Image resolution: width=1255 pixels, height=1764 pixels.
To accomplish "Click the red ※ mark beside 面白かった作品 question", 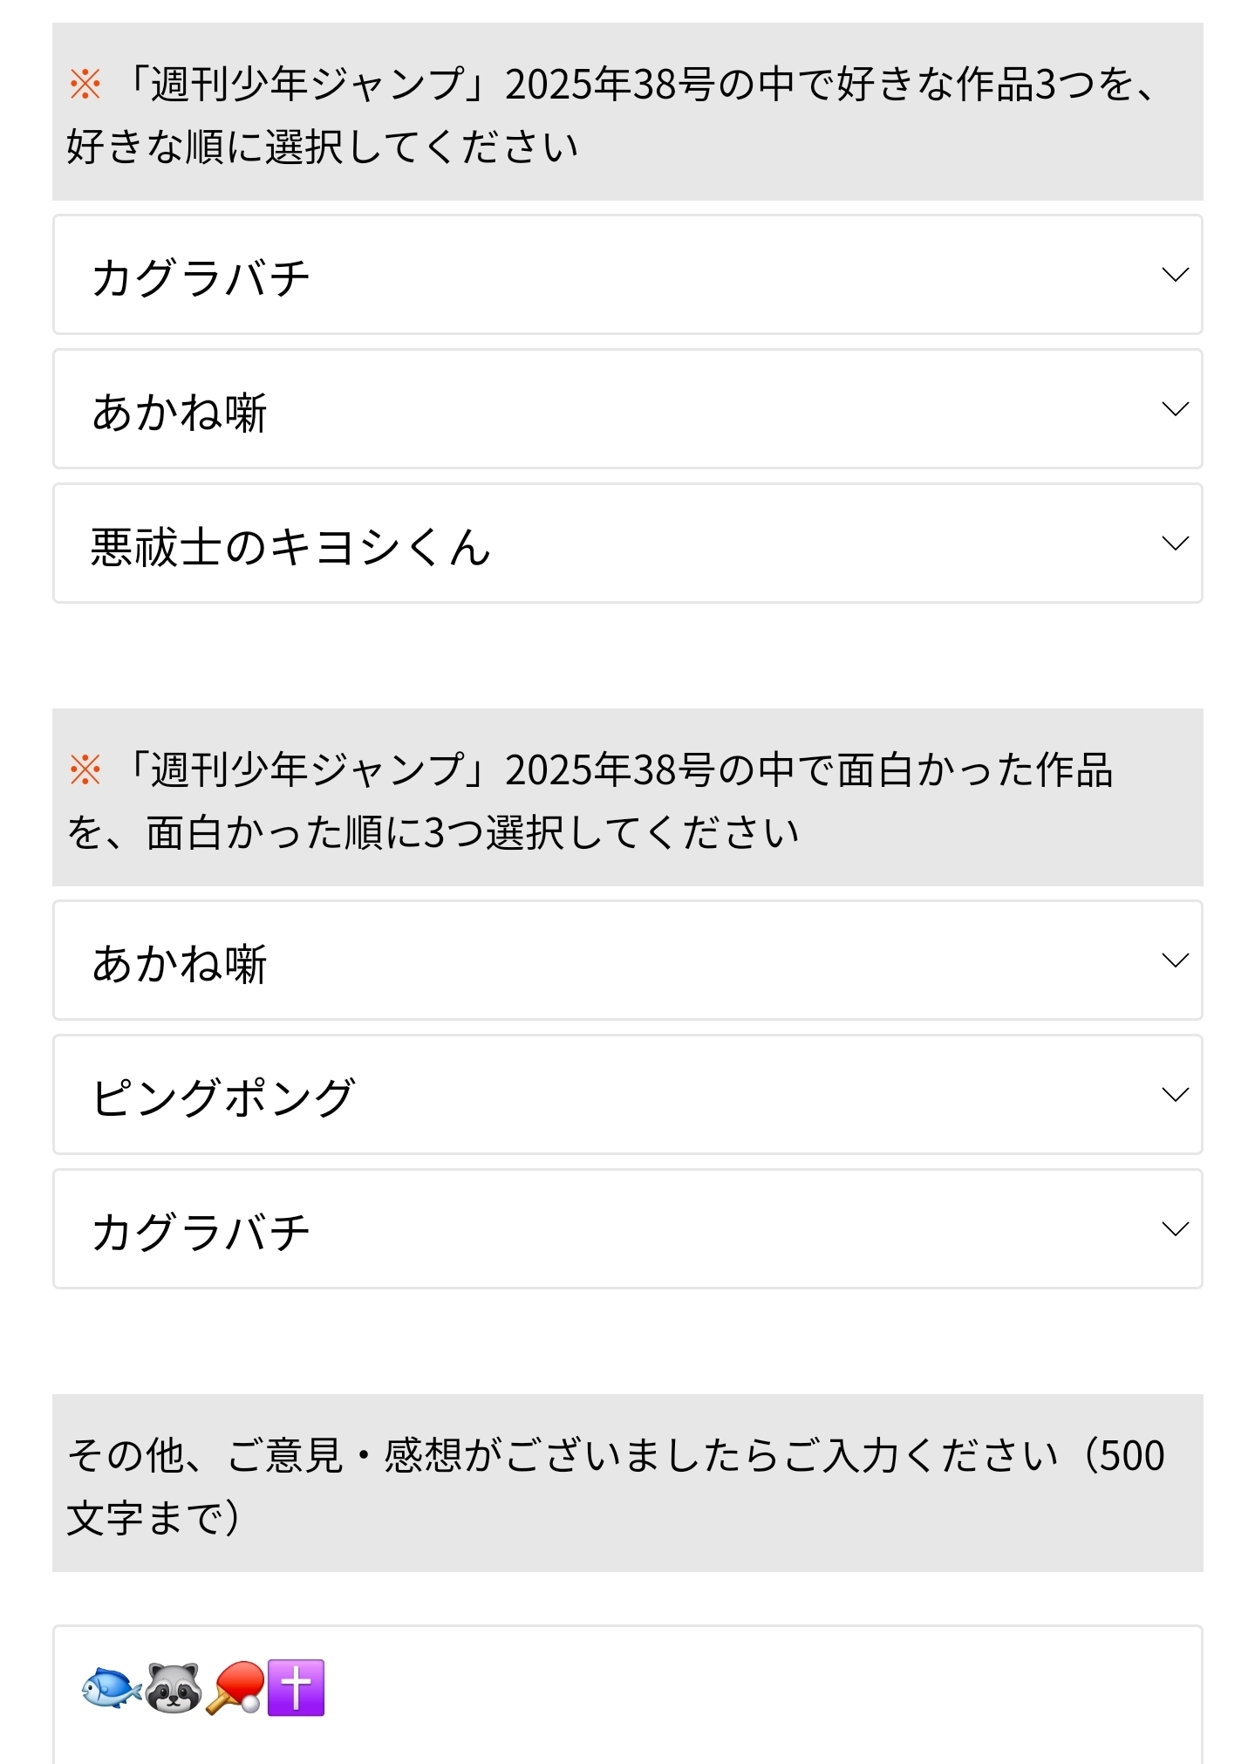I will coord(85,770).
